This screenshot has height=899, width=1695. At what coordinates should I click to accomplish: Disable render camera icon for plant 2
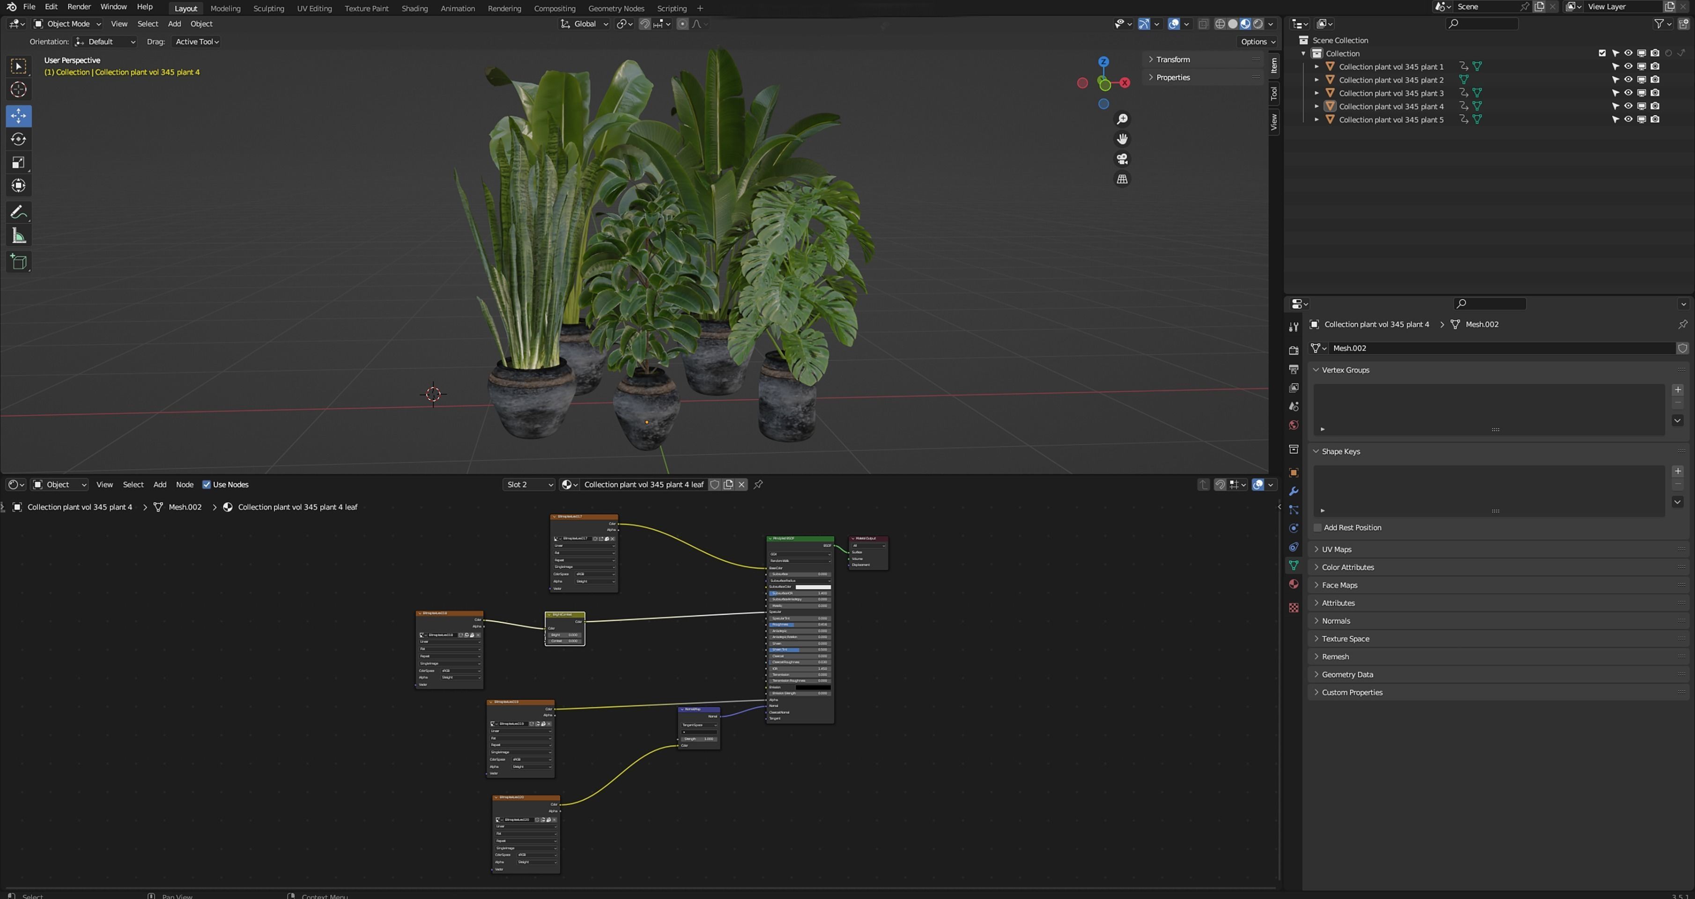1655,80
